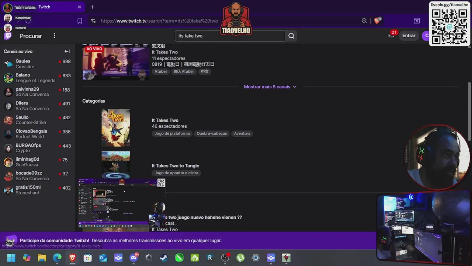Click the browser address bar URL
This screenshot has height=266, width=472.
pyautogui.click(x=159, y=21)
